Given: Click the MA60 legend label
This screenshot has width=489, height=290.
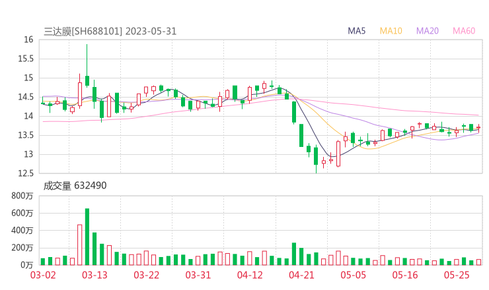Looking at the screenshot, I should pos(464,31).
